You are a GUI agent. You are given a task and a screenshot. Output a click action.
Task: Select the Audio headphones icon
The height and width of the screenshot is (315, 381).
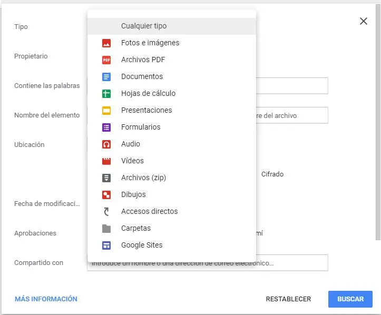coord(106,144)
